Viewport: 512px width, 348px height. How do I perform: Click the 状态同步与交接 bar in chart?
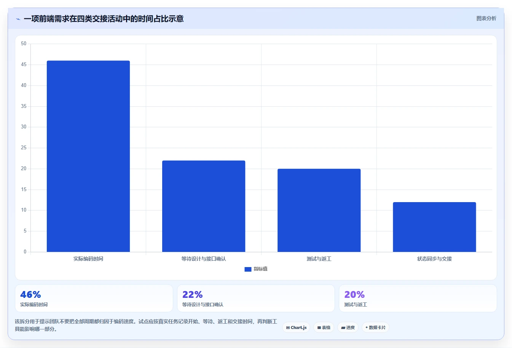click(x=434, y=227)
